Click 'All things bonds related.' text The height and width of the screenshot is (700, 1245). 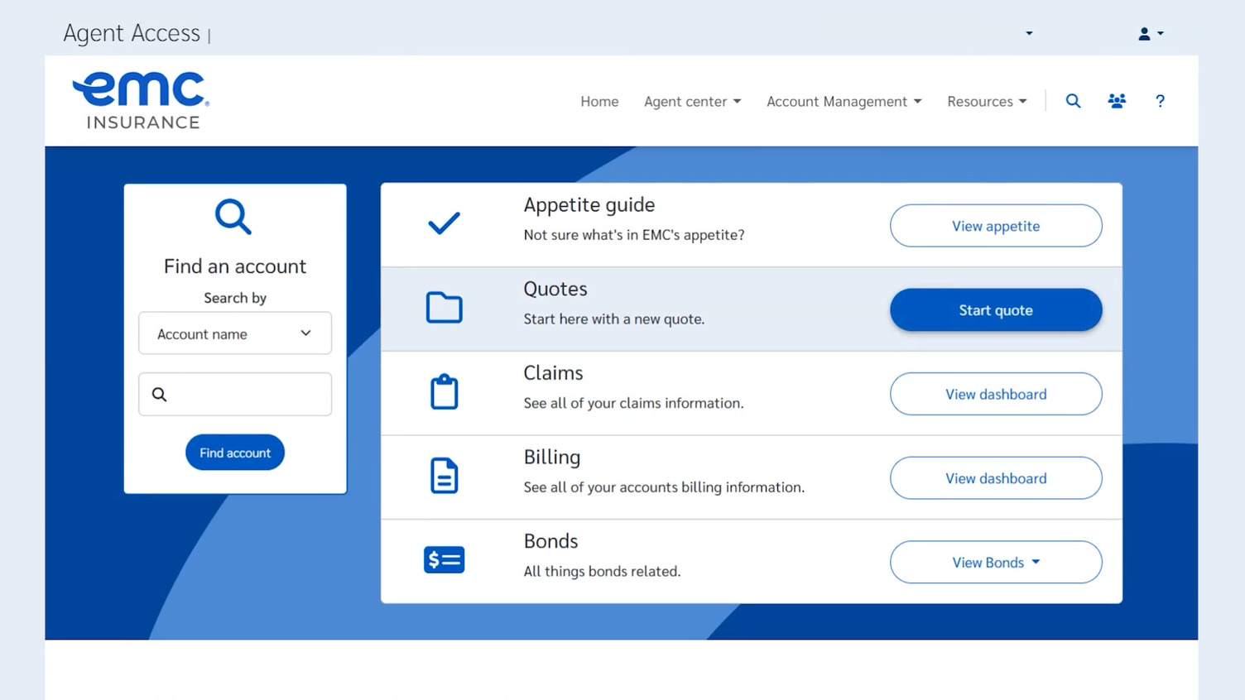pos(602,572)
